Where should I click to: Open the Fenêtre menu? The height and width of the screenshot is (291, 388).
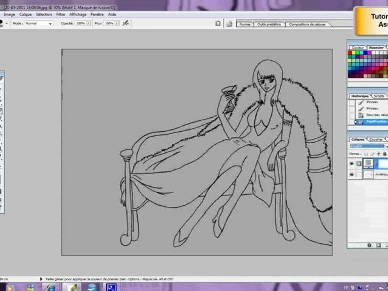pyautogui.click(x=97, y=15)
